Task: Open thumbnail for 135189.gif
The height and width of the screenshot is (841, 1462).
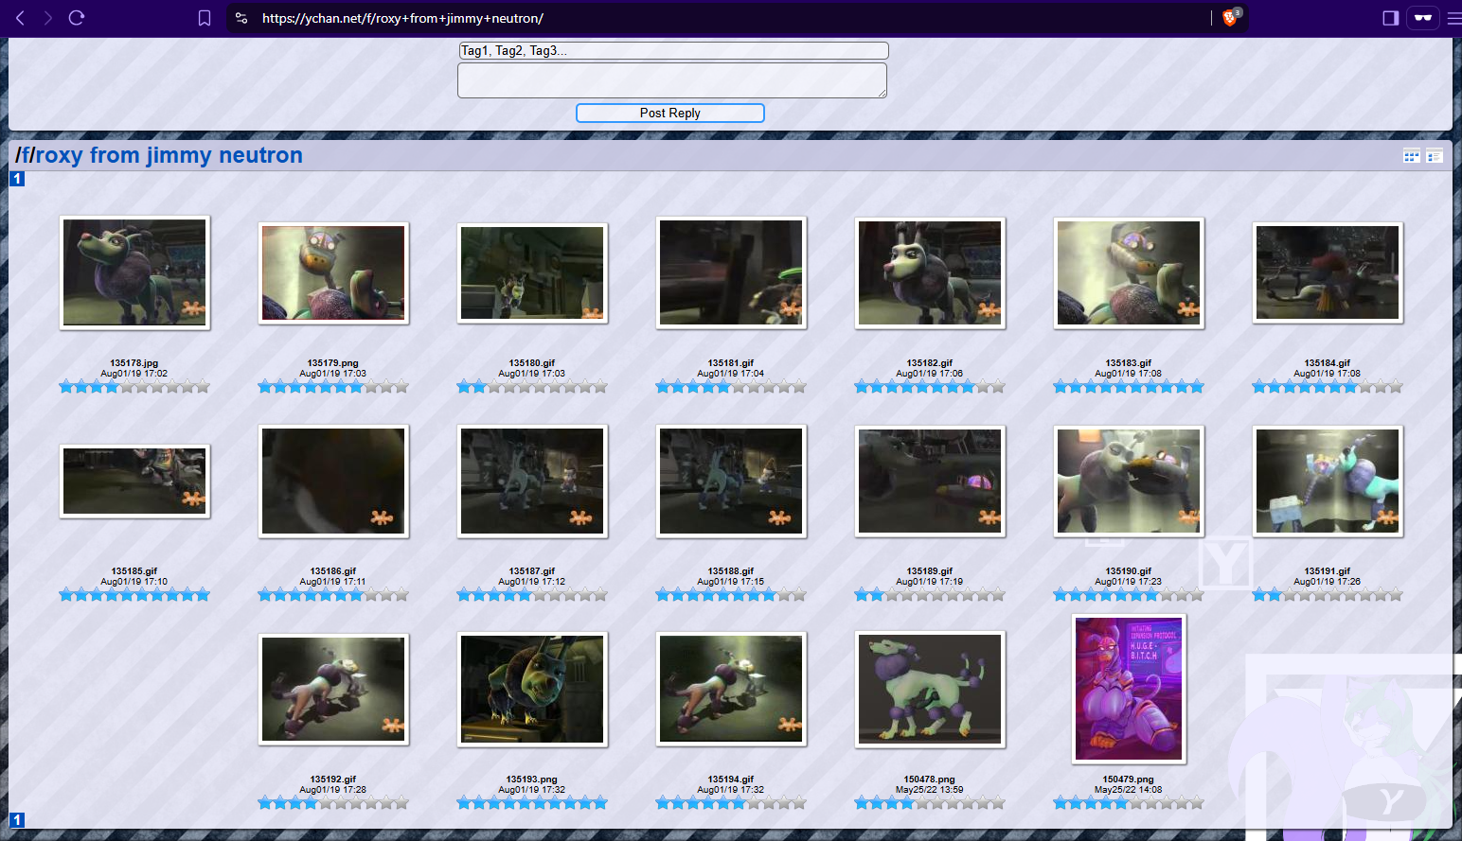Action: point(930,482)
